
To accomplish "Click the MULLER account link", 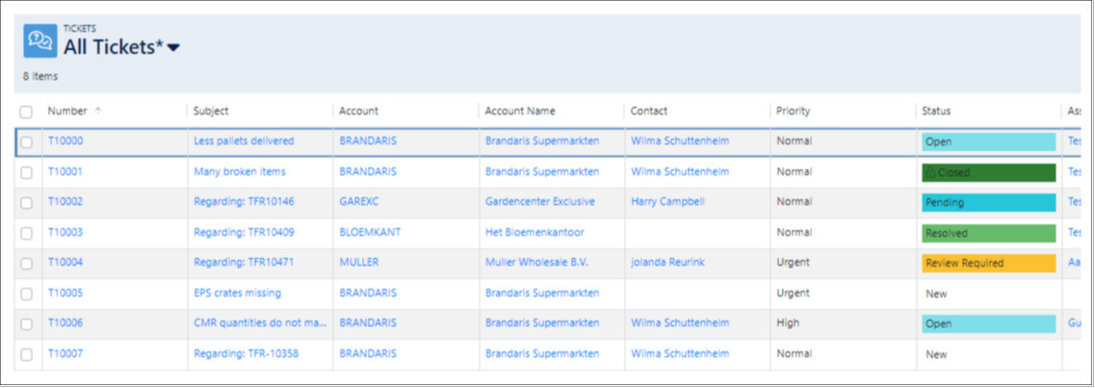I will (x=359, y=263).
